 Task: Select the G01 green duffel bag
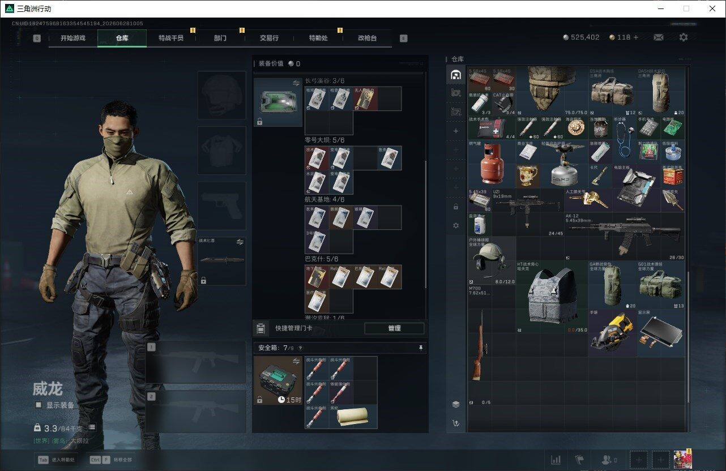(x=660, y=285)
